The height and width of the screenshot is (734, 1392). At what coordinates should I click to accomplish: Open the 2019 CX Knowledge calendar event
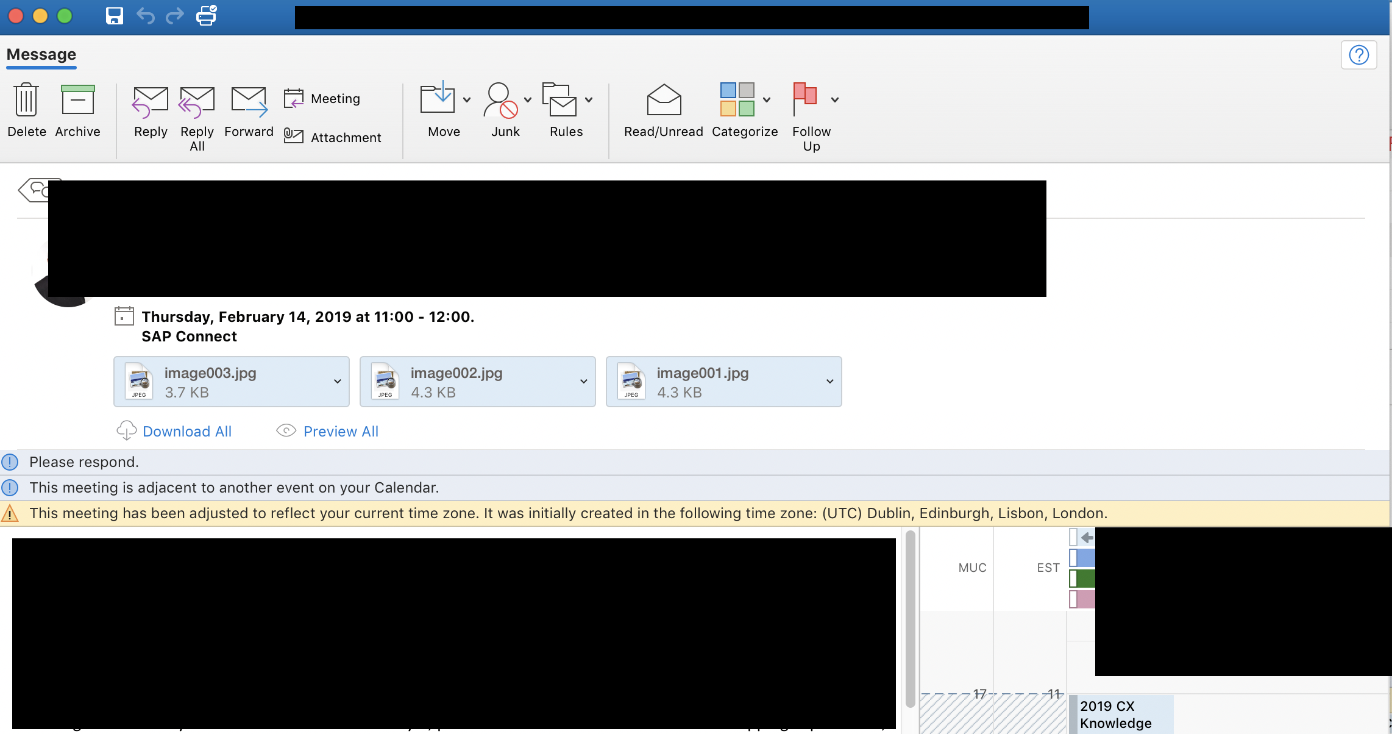pyautogui.click(x=1121, y=714)
